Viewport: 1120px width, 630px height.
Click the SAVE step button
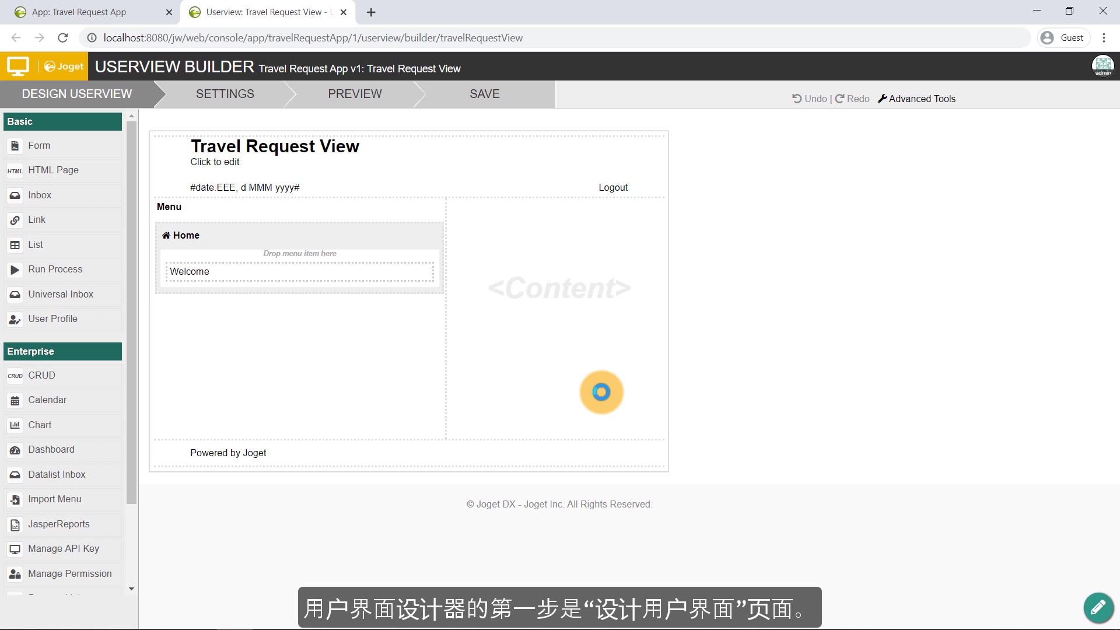pyautogui.click(x=484, y=94)
